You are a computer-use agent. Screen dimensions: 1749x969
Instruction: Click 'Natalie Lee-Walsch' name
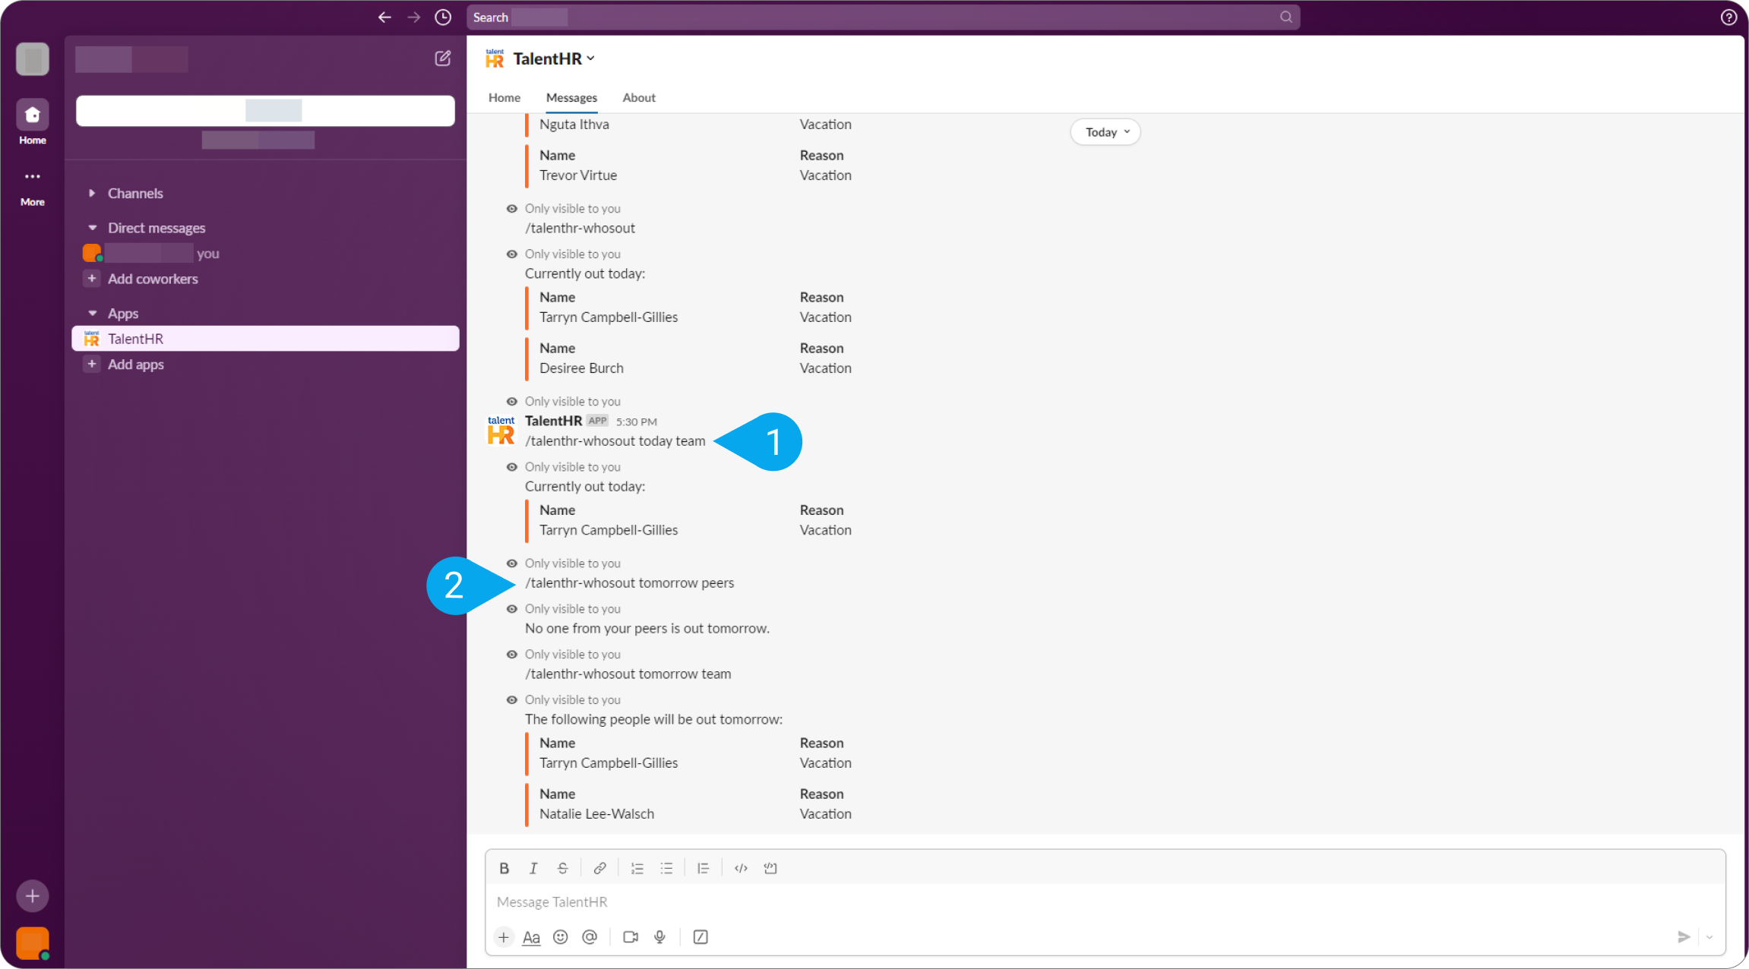tap(596, 813)
